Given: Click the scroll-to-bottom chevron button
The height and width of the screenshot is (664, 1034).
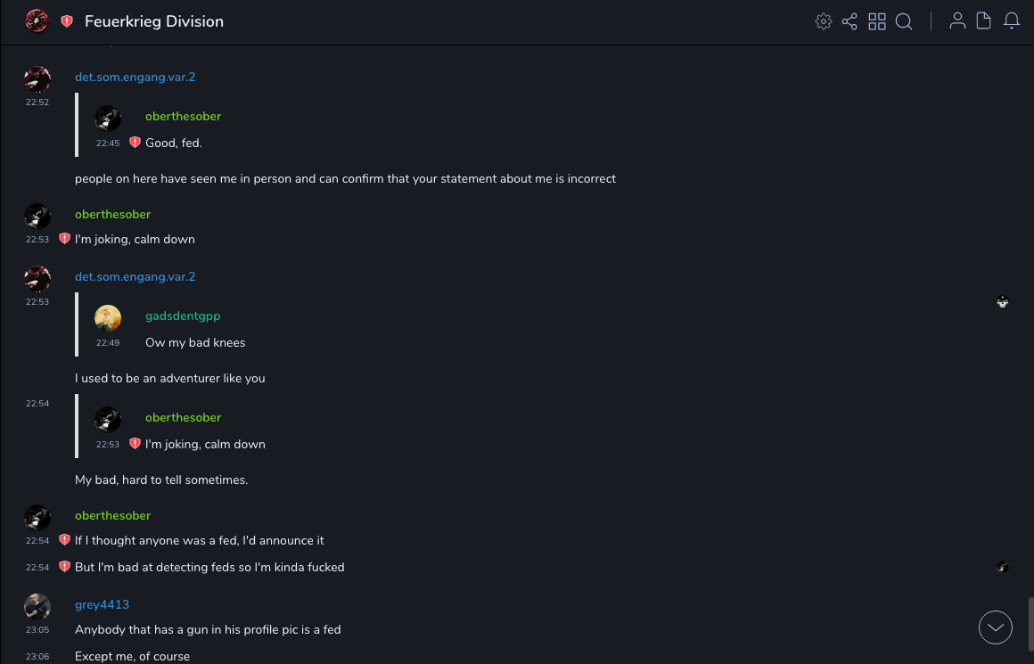Looking at the screenshot, I should [996, 627].
